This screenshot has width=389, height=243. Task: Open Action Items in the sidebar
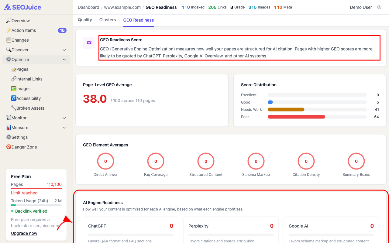click(36, 30)
